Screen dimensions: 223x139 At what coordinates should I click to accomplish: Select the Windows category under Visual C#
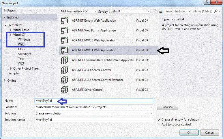click(24, 40)
